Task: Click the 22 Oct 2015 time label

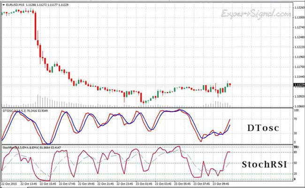Action: point(9,184)
